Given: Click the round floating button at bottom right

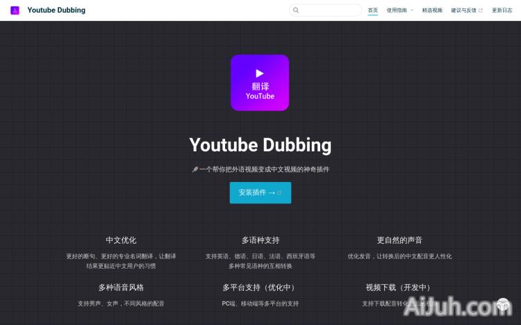Looking at the screenshot, I should [x=503, y=305].
